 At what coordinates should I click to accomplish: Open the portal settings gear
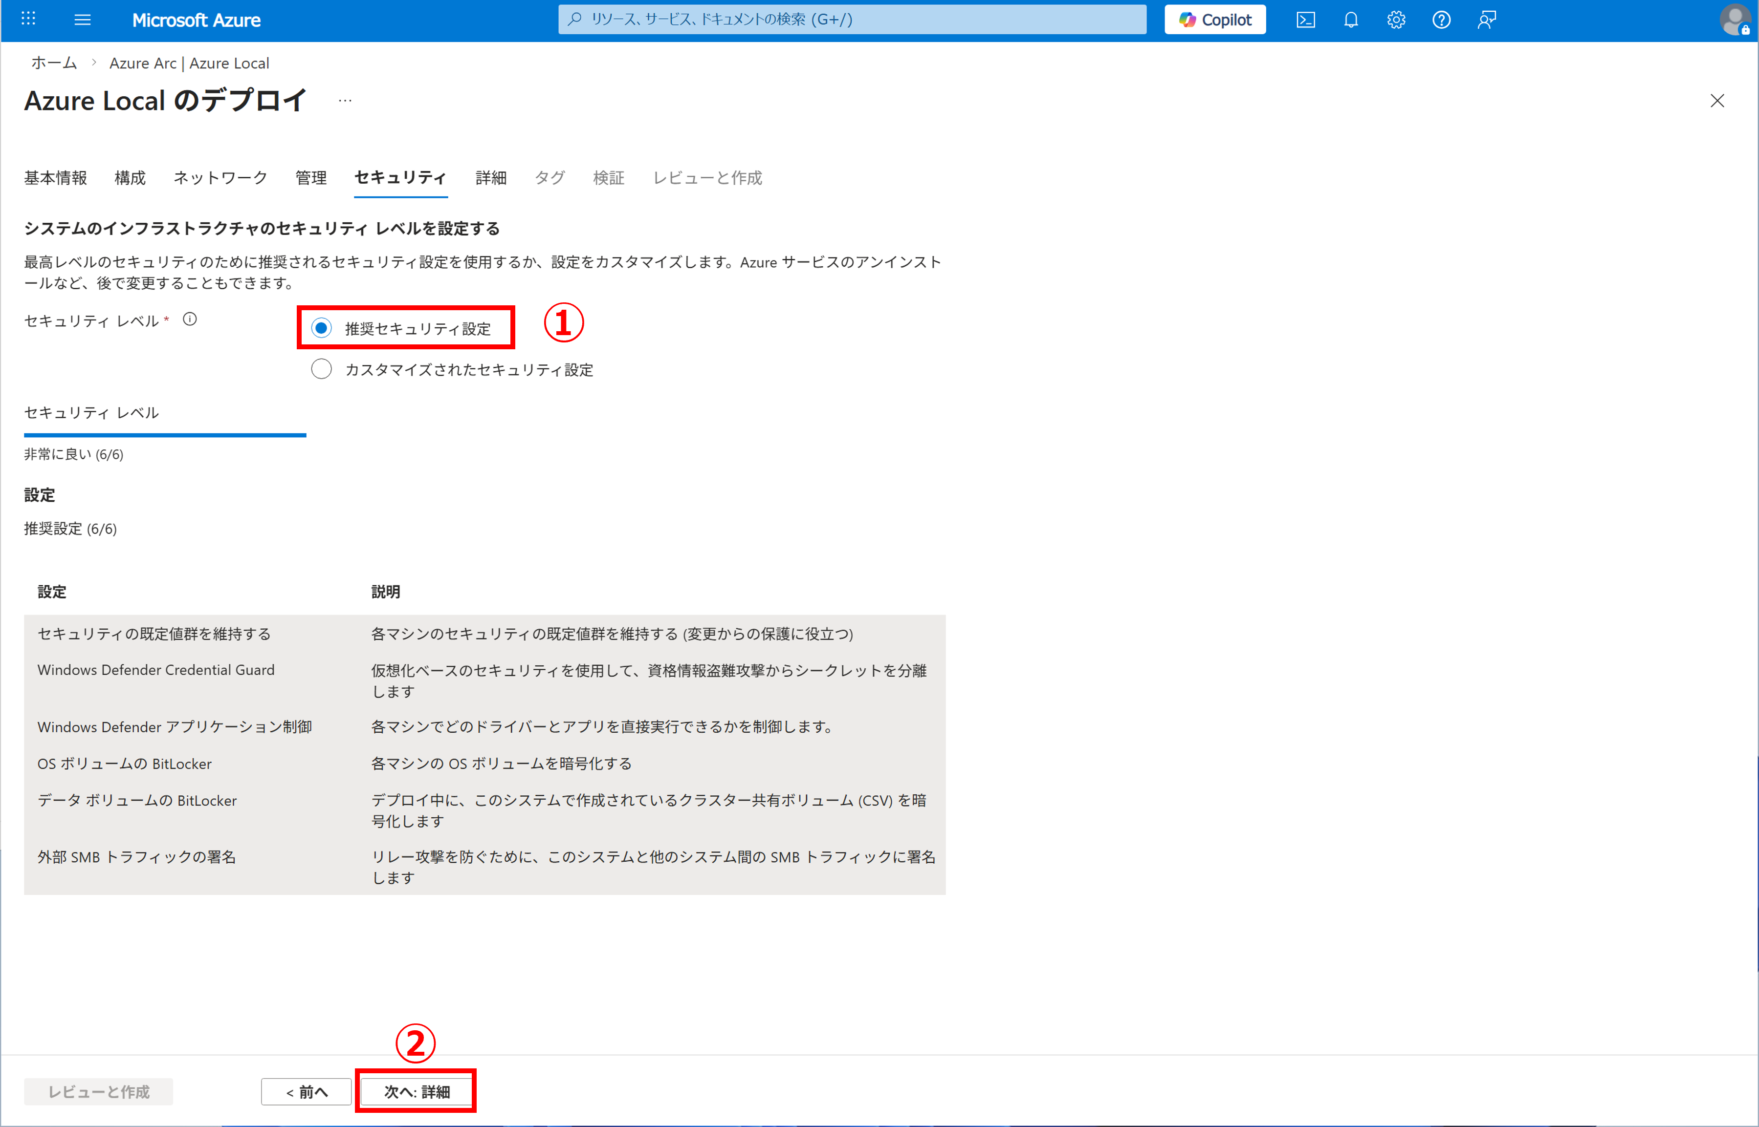click(1396, 20)
